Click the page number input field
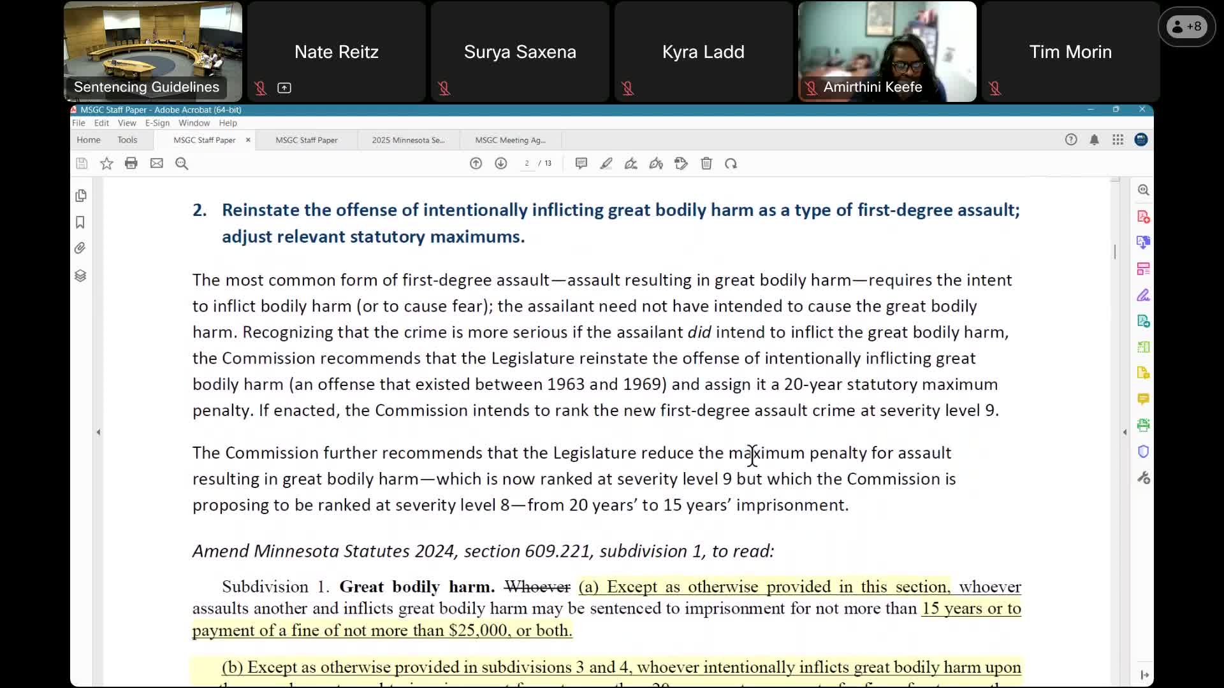Image resolution: width=1224 pixels, height=688 pixels. pyautogui.click(x=527, y=164)
